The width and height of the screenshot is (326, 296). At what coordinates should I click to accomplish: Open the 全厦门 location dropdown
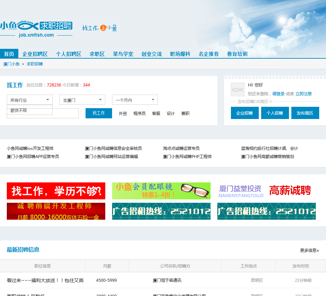(x=82, y=100)
